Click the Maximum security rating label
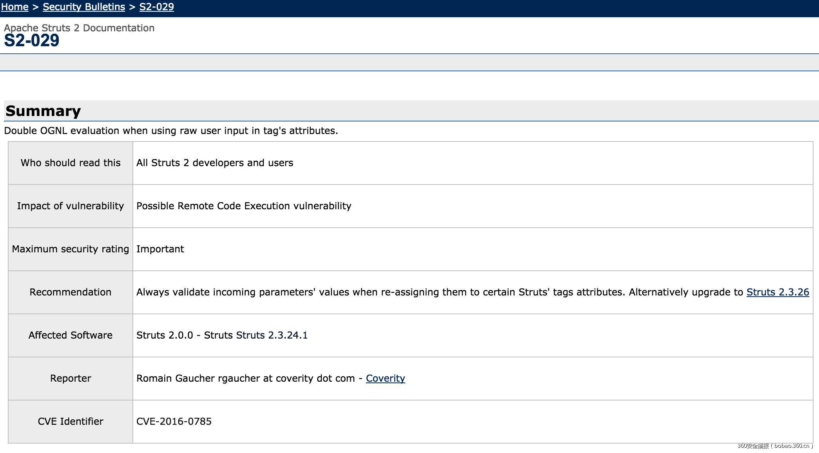 point(71,249)
